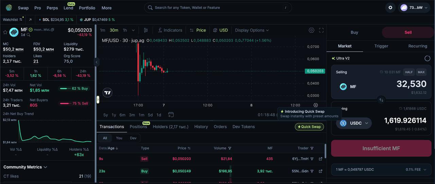Switch to the Trigger tab

381,46
